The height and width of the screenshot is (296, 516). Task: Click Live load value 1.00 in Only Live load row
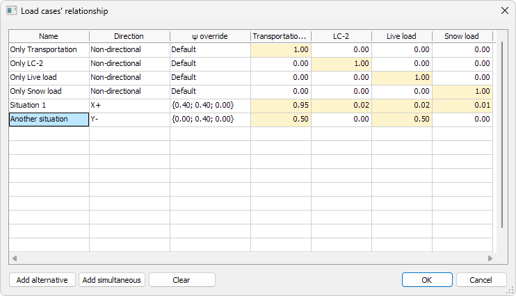pos(402,77)
